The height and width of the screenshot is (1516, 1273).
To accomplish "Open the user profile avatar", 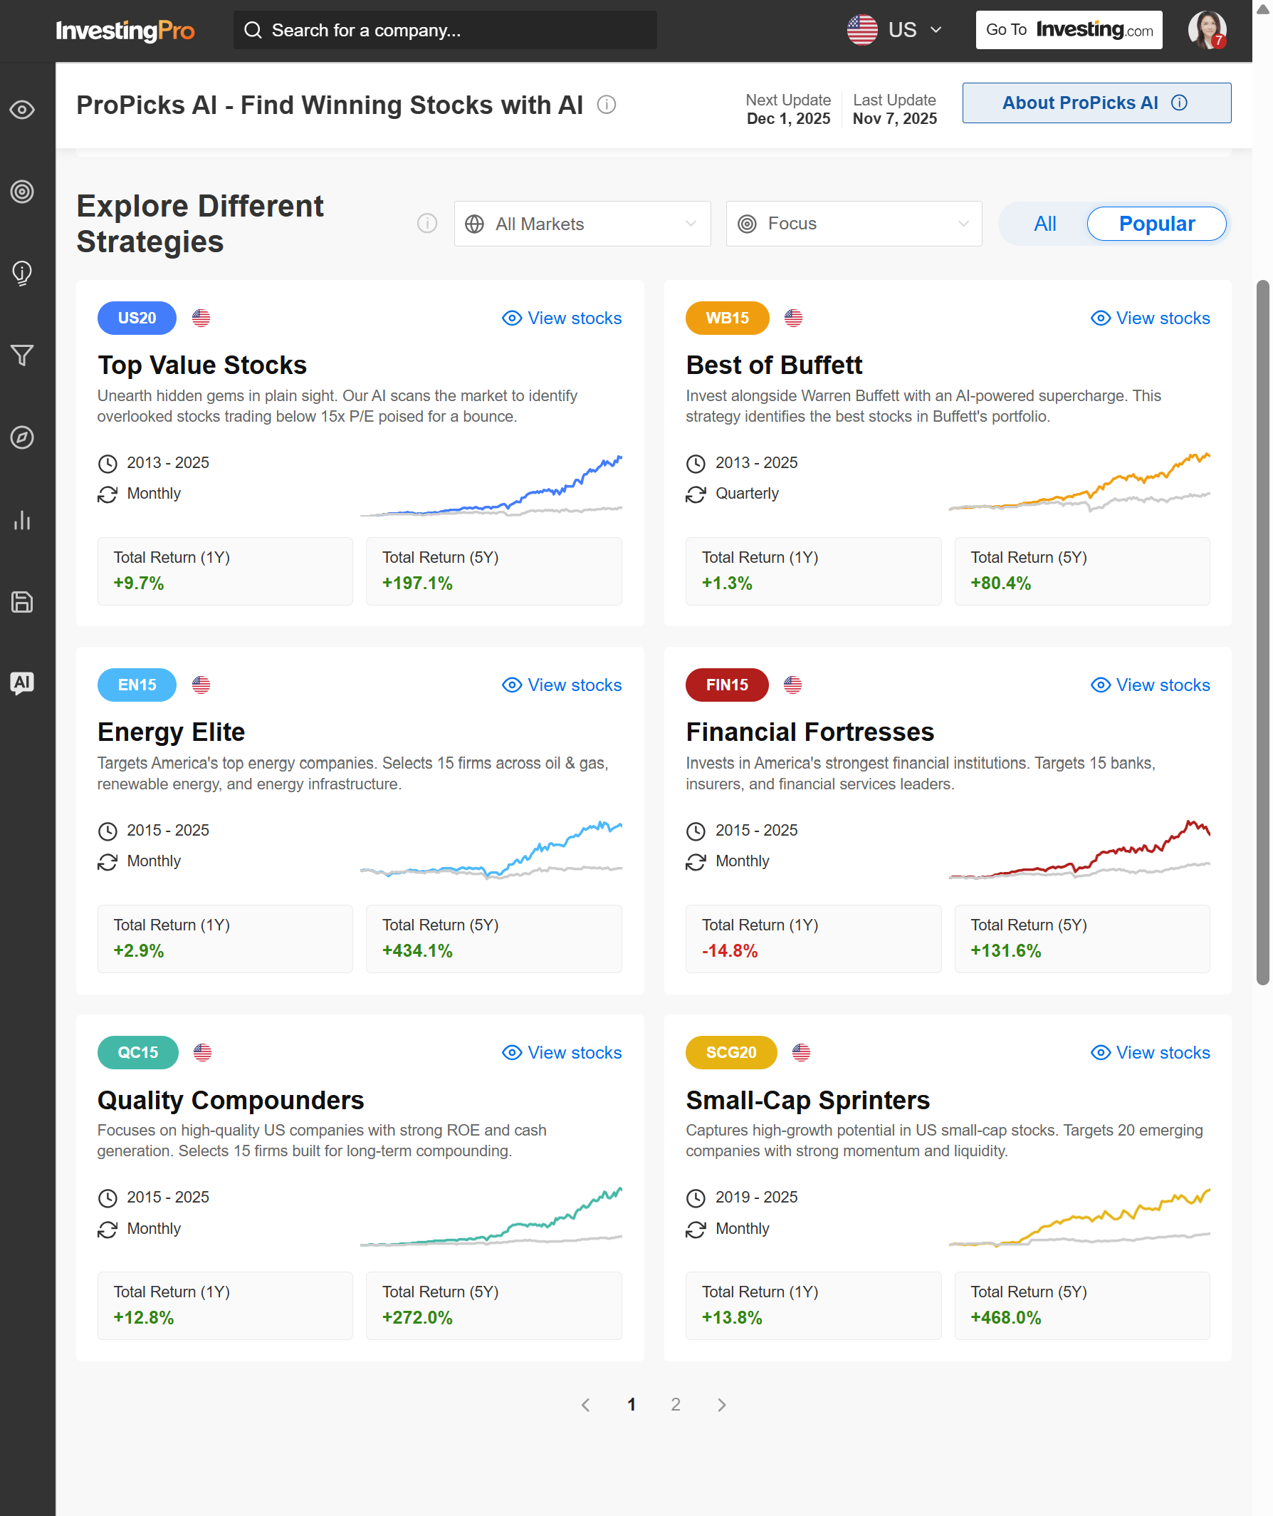I will (1208, 31).
